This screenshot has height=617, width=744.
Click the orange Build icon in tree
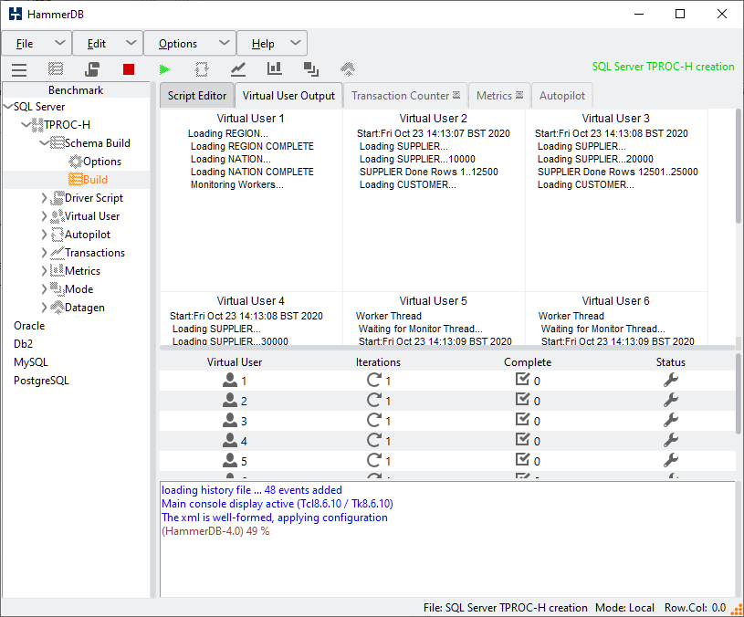point(76,180)
